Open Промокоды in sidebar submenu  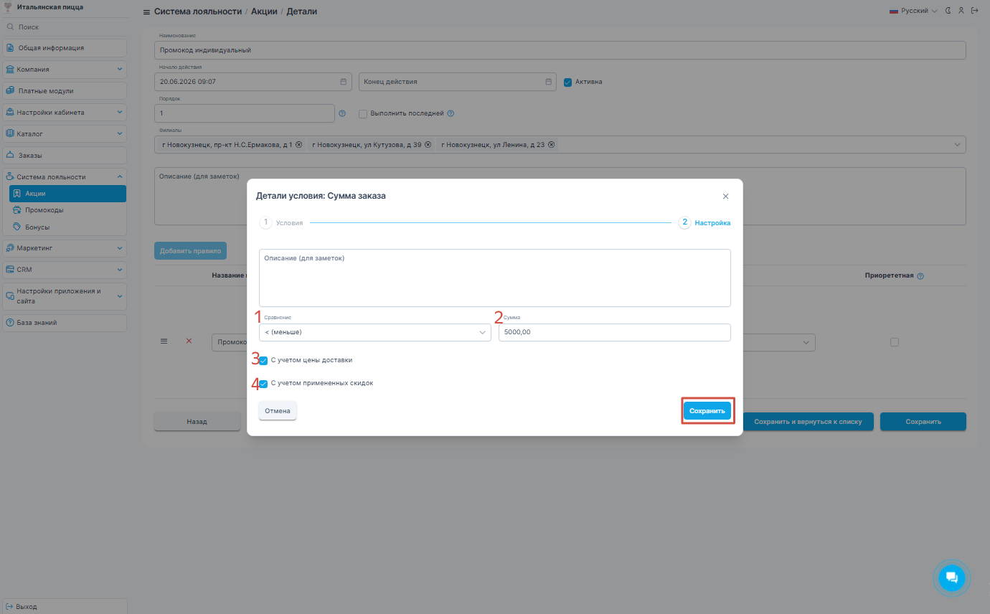point(67,210)
